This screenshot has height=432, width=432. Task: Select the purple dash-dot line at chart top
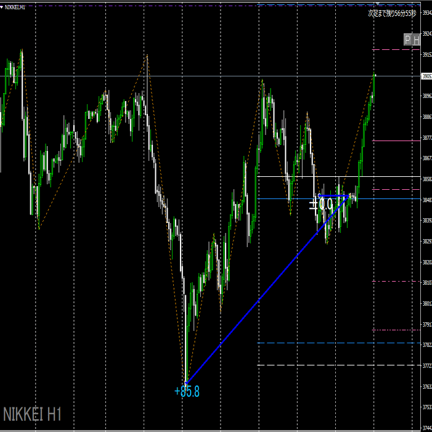click(x=211, y=6)
